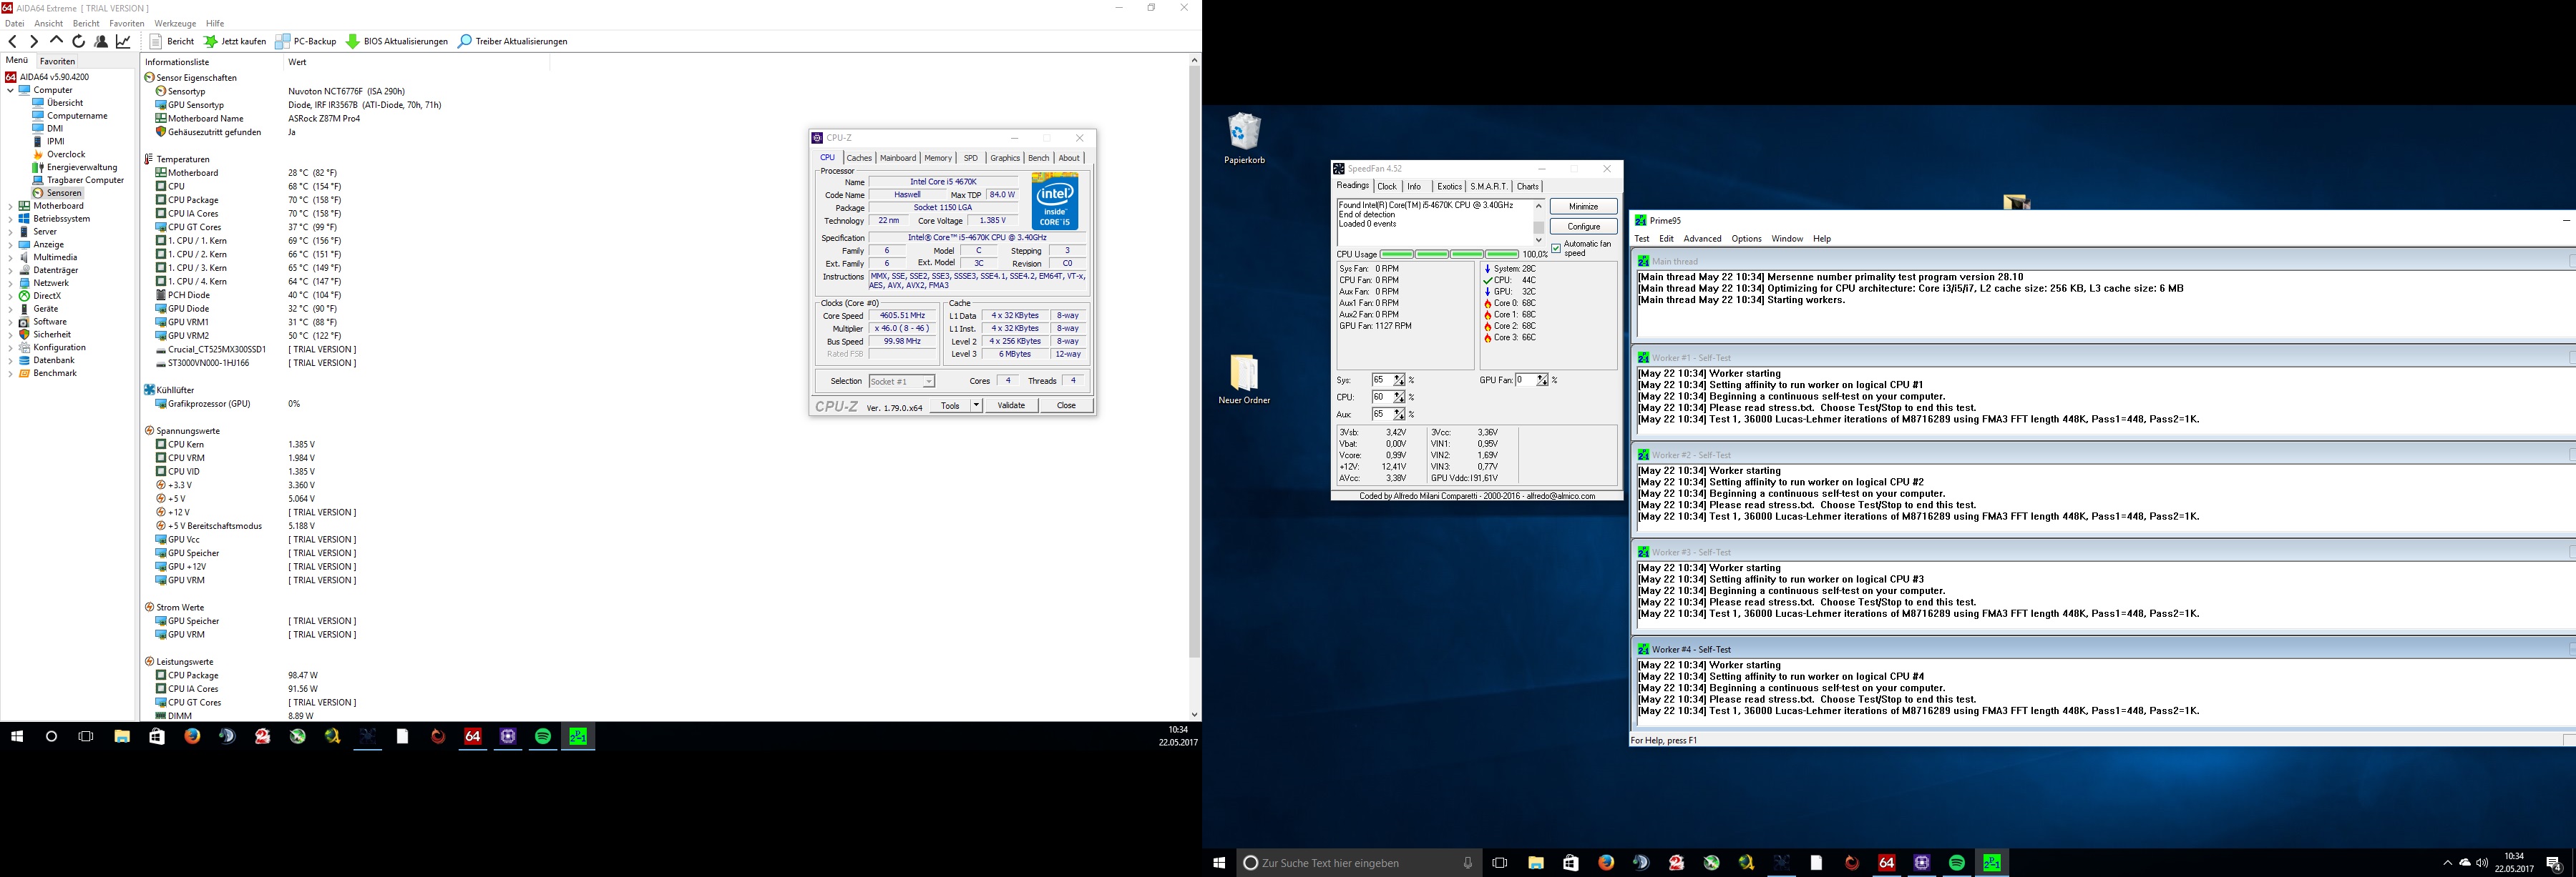This screenshot has height=877, width=2576.
Task: Open CPU-Z Tools dropdown arrow
Action: pyautogui.click(x=976, y=405)
